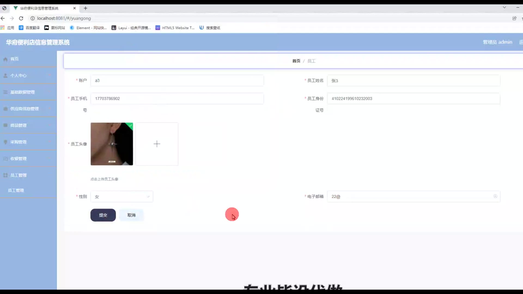Reload the page with the browser refresh icon
This screenshot has height=294, width=523.
tap(21, 18)
